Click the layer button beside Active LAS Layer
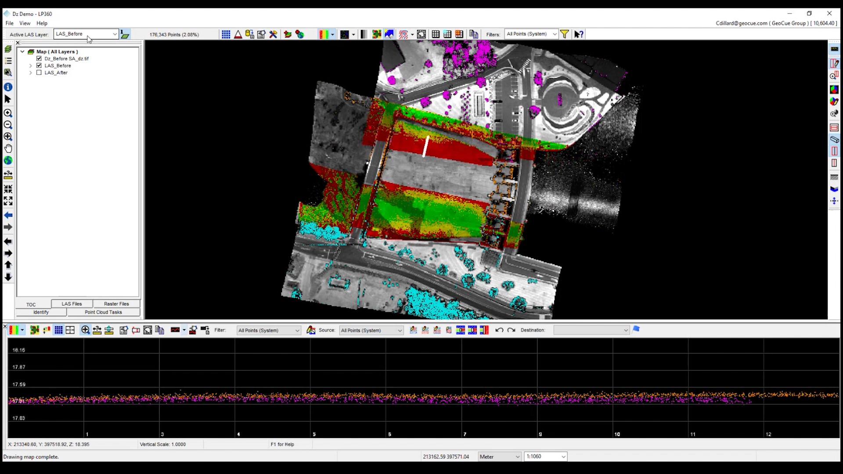Viewport: 843px width, 474px height. point(125,34)
